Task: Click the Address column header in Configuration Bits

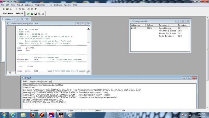Action: (x=138, y=25)
